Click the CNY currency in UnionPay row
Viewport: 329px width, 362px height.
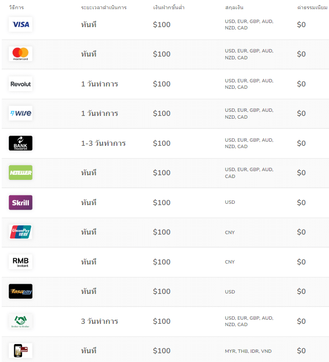point(230,232)
